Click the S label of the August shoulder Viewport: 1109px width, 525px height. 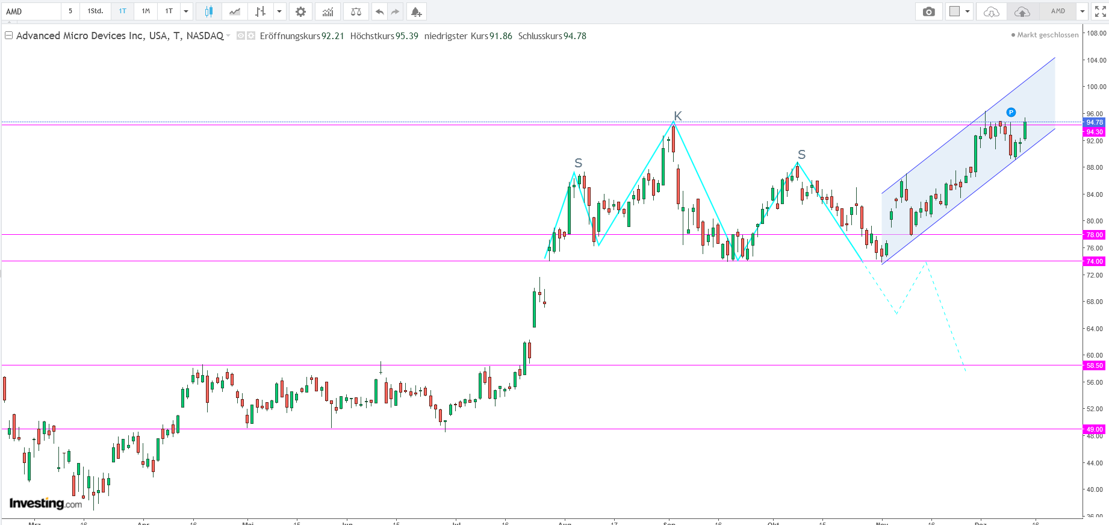click(x=579, y=163)
